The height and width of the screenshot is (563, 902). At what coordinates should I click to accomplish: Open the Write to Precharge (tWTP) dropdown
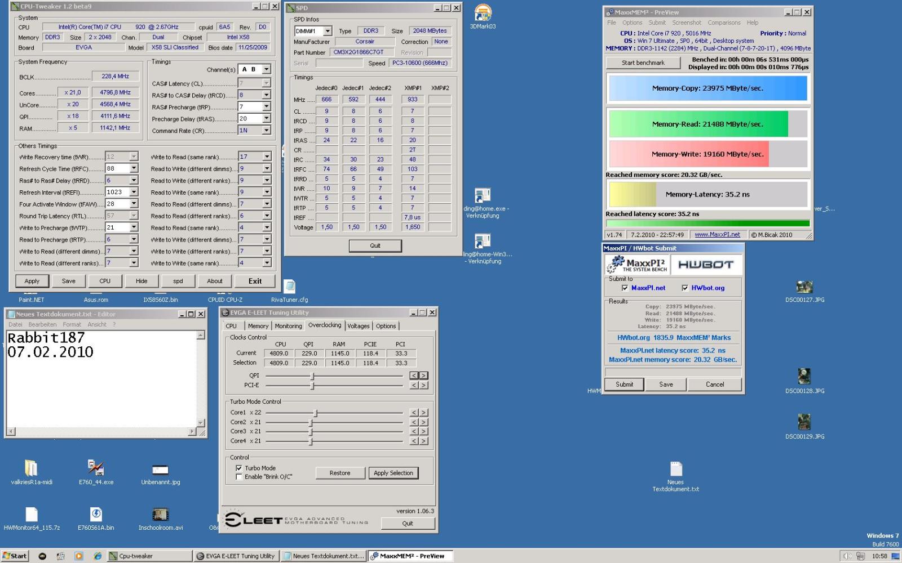(134, 227)
